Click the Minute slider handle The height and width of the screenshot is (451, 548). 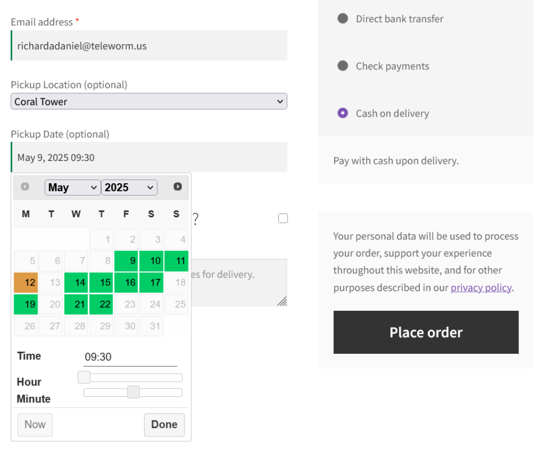coord(133,392)
